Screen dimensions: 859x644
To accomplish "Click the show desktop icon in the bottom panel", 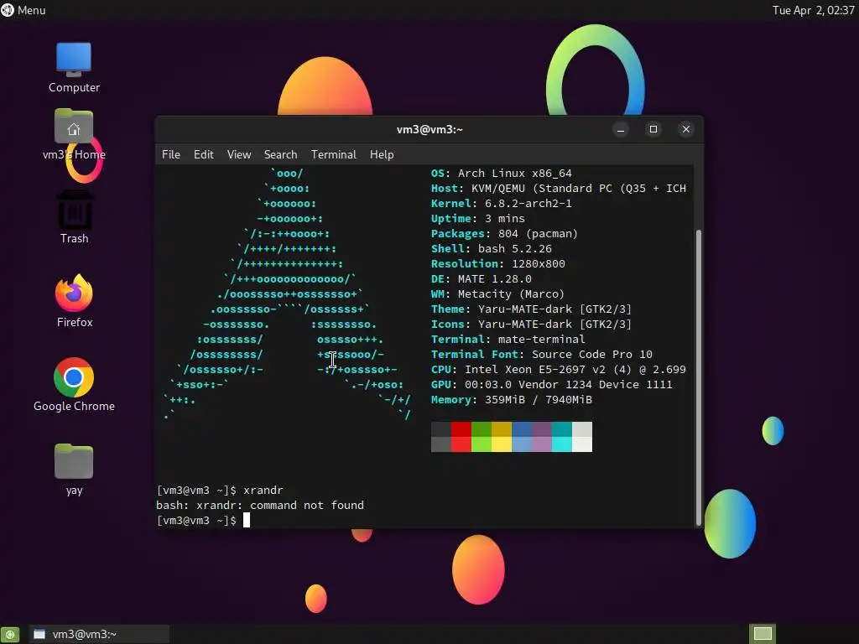I will 10,634.
